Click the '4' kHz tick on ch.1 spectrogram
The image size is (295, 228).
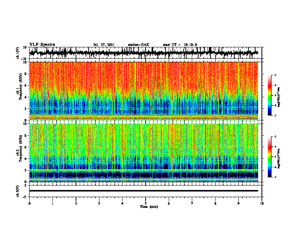click(x=26, y=97)
